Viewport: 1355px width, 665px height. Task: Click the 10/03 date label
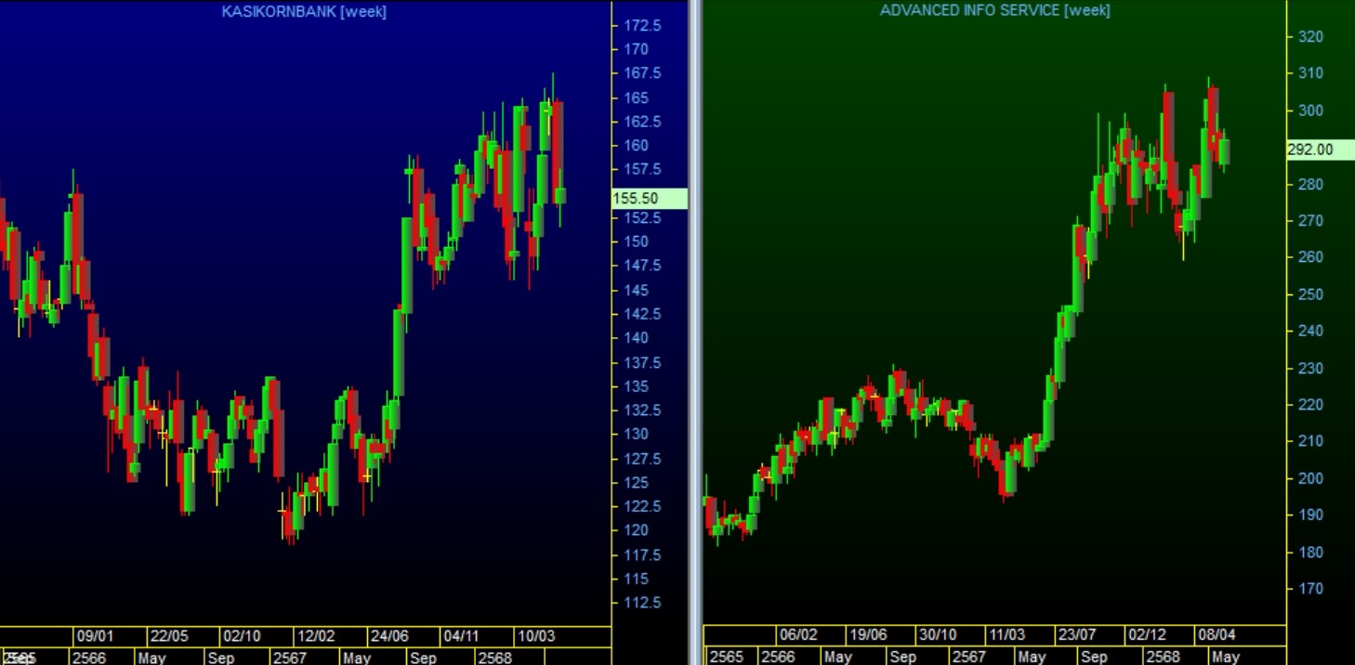(536, 636)
